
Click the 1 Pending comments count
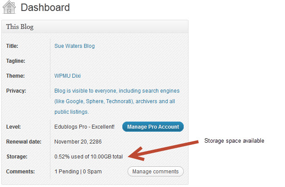coord(67,172)
